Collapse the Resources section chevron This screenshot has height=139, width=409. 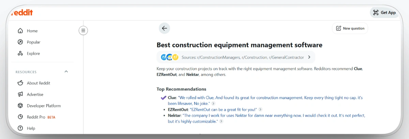tap(66, 72)
